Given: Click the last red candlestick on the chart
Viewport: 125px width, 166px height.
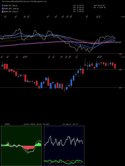Looking at the screenshot, I should point(115,66).
